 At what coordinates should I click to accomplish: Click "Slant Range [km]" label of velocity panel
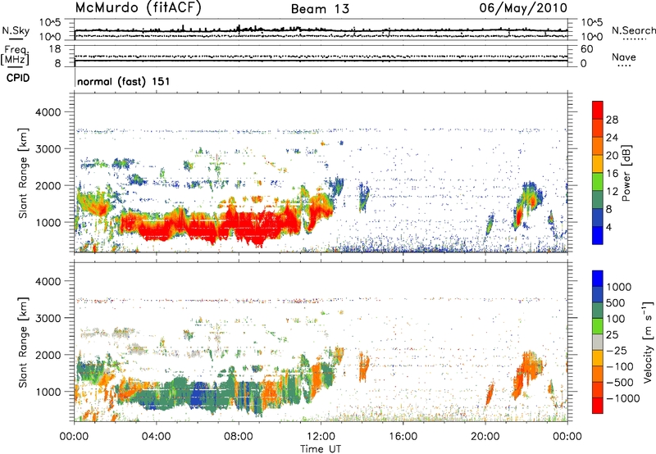pyautogui.click(x=23, y=342)
